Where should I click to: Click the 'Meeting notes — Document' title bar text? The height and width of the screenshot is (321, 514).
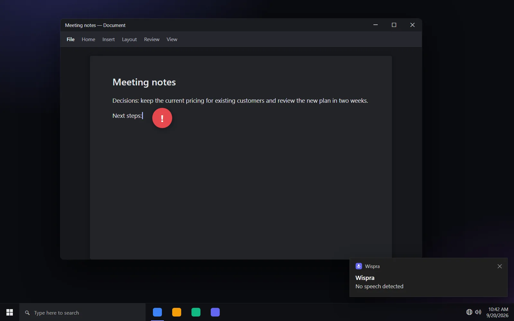95,25
